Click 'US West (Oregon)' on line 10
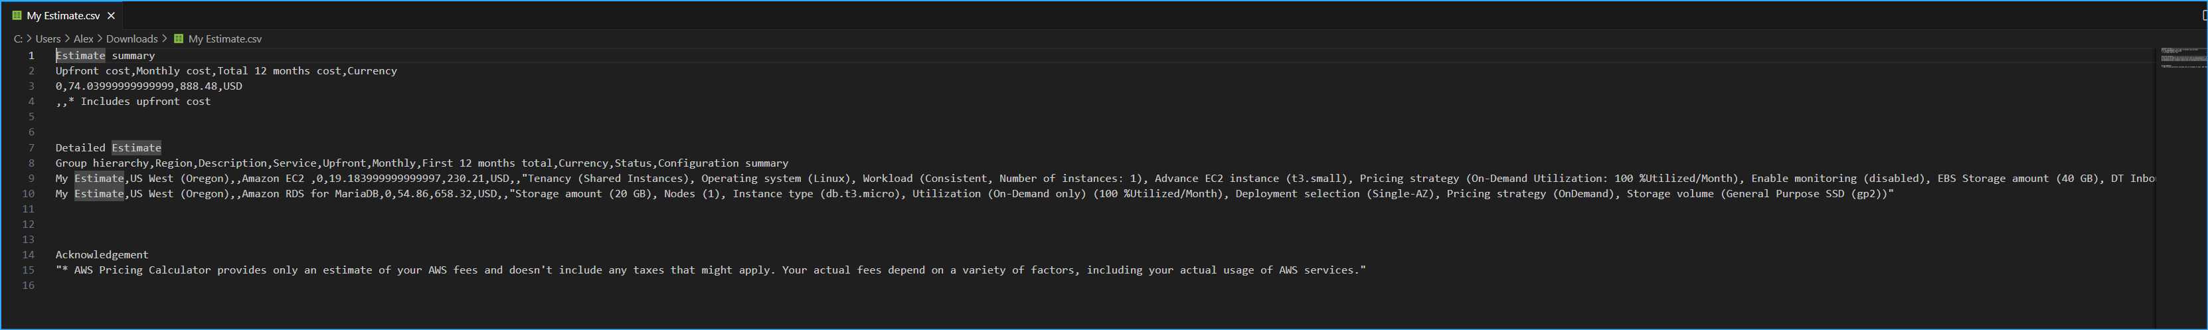Screen dimensions: 2208x330 (x=180, y=194)
